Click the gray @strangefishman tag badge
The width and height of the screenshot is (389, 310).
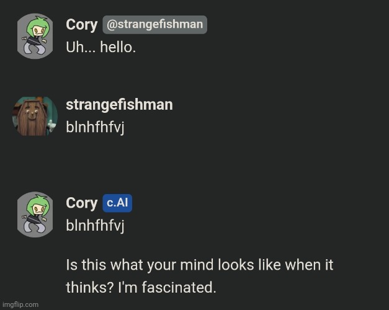tap(154, 25)
